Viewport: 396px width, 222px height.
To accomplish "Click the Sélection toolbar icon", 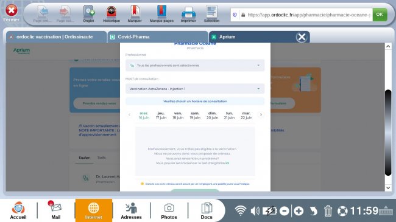I will [211, 12].
